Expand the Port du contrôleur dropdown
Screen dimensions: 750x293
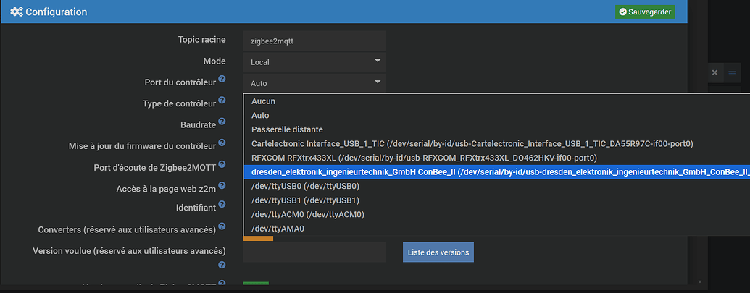[x=314, y=83]
